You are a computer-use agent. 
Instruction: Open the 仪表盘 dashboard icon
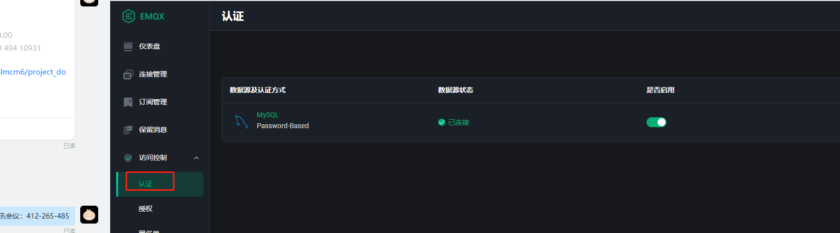coord(128,46)
